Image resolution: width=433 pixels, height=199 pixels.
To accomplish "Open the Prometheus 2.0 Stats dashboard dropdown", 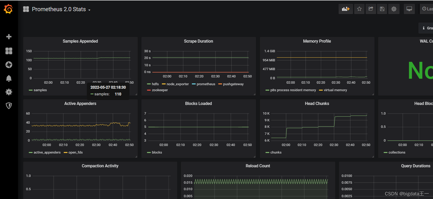I will click(x=61, y=9).
